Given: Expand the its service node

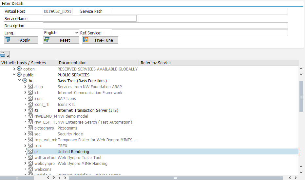Looking at the screenshot, I should tap(25, 110).
